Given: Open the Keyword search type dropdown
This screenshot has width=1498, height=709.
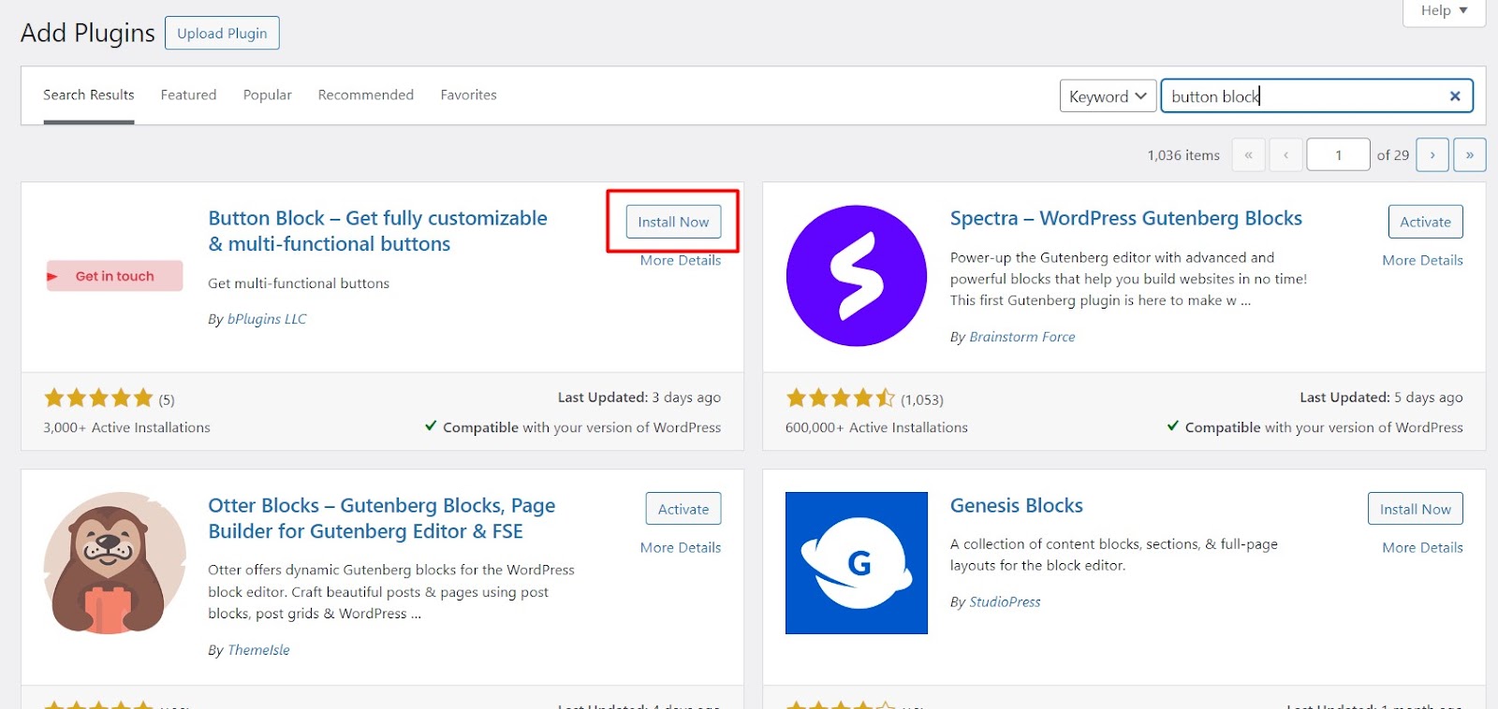Looking at the screenshot, I should (x=1109, y=96).
